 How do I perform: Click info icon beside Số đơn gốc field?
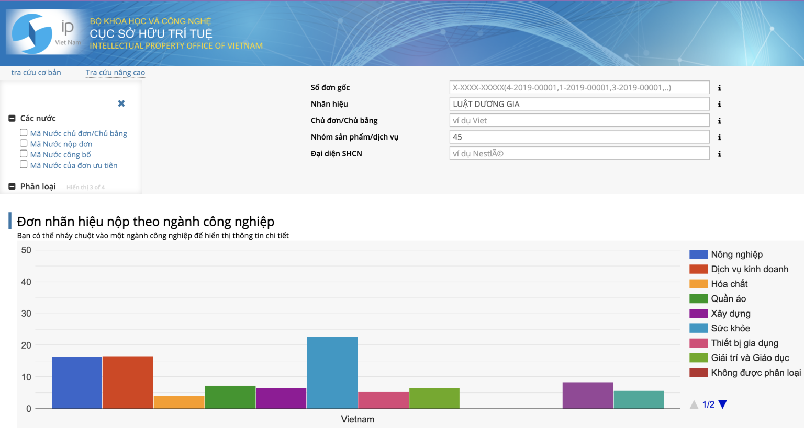(x=719, y=88)
